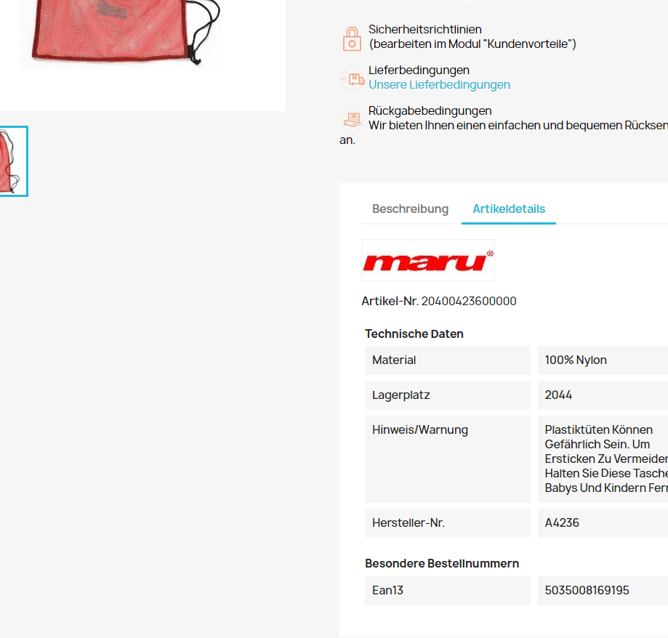Viewport: 668px width, 638px height.
Task: Select the red mesh bag thumbnail
Action: [x=13, y=161]
